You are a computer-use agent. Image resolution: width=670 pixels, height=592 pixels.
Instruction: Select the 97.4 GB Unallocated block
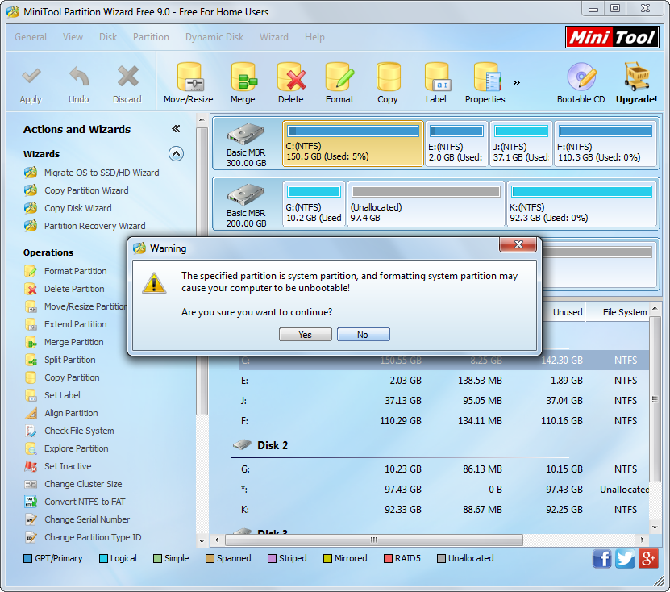point(426,204)
